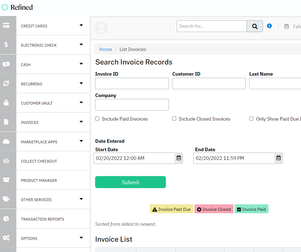Focus the Invoice ID input field
Screen dimensions: 301x252
(132, 83)
